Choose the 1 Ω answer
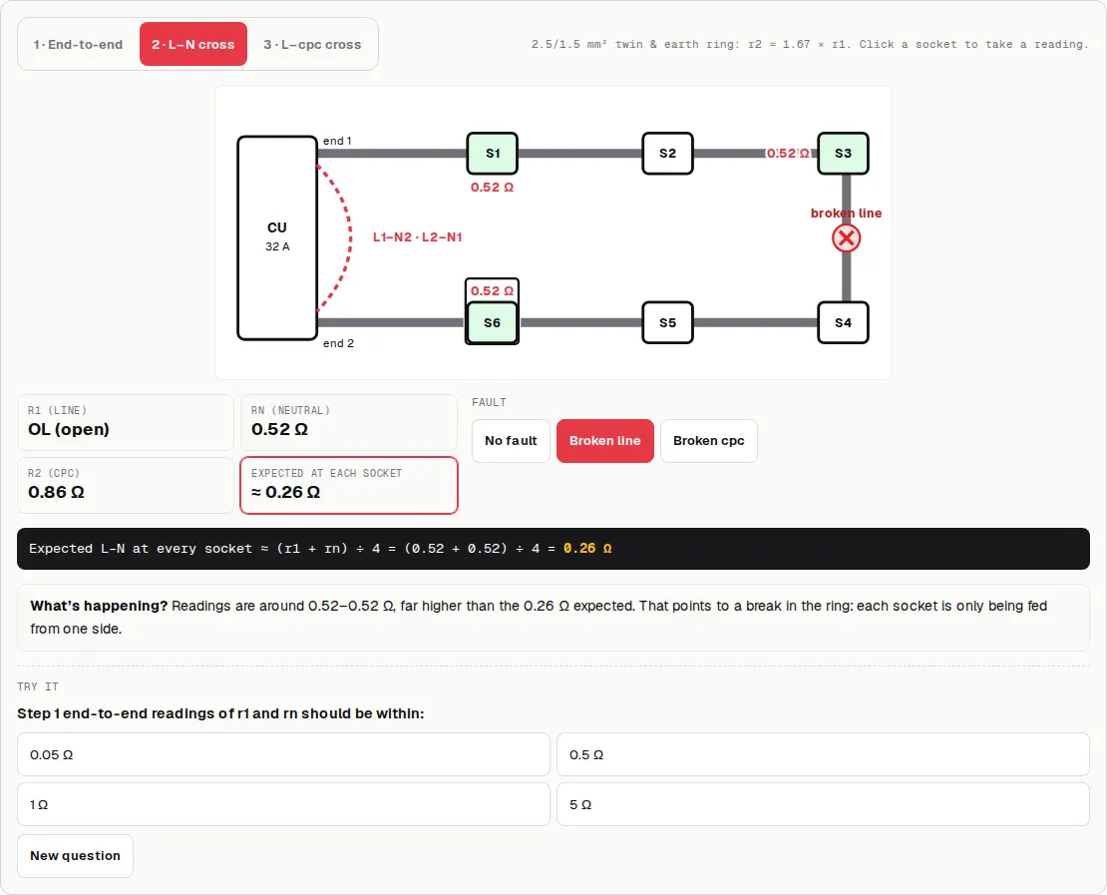1107x895 pixels. [283, 804]
